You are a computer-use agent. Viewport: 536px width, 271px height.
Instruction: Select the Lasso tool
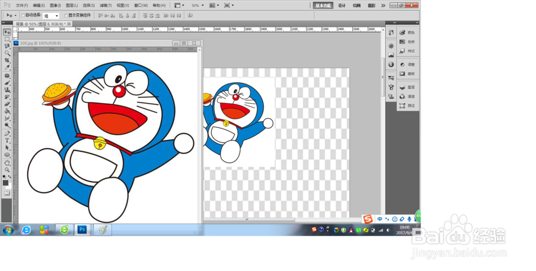(x=7, y=46)
